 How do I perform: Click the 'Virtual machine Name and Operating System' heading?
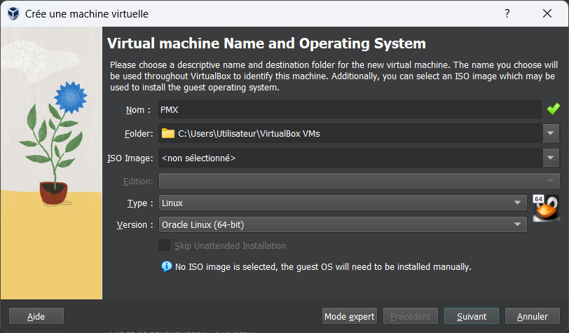pyautogui.click(x=267, y=43)
